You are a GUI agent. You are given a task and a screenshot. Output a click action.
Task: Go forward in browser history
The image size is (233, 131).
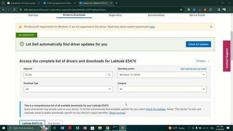click(x=9, y=10)
